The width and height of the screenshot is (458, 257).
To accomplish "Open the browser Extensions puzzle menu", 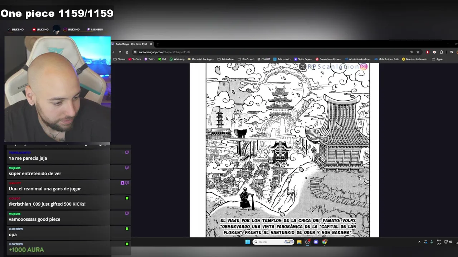I will click(441, 52).
